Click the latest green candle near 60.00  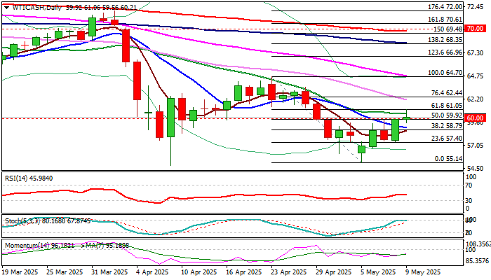coord(406,118)
